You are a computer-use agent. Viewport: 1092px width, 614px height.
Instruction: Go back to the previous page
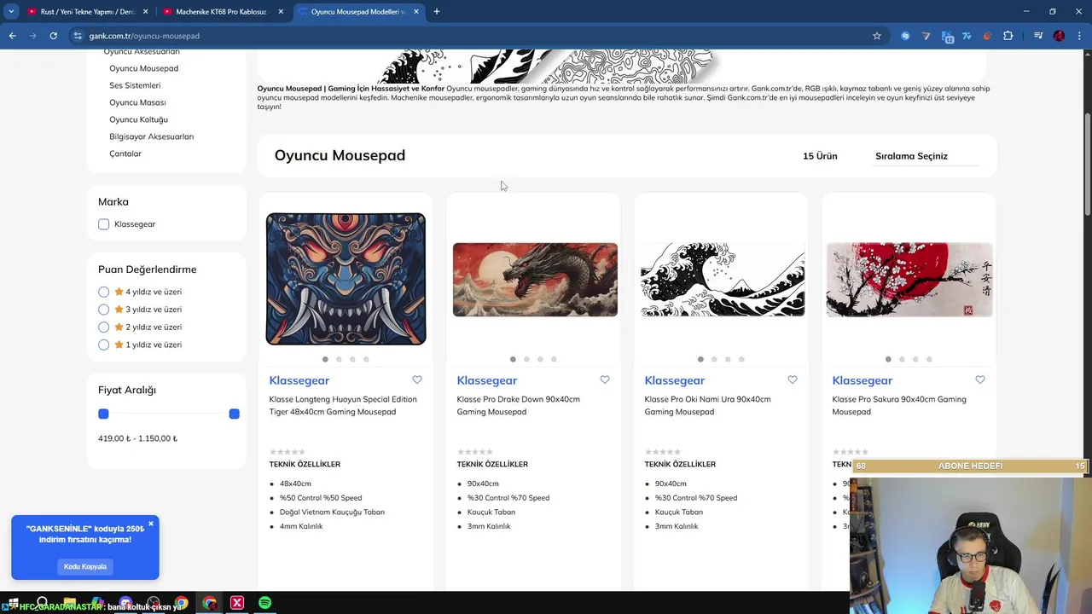[13, 36]
